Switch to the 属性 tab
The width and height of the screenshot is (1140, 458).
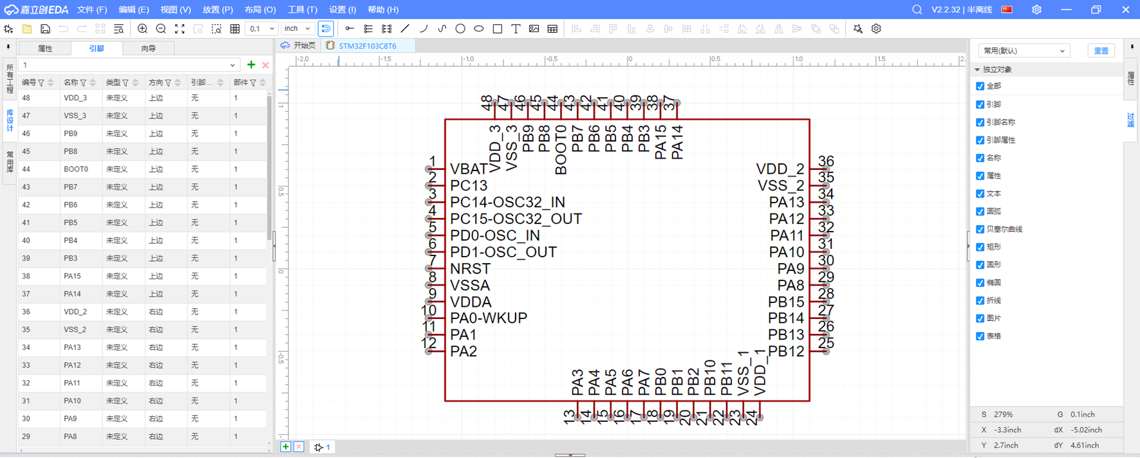point(45,48)
